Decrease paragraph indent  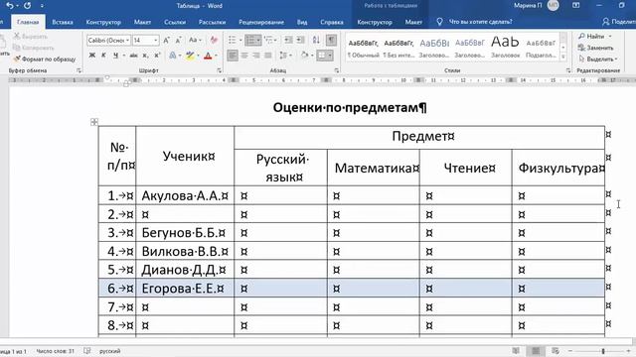click(288, 40)
